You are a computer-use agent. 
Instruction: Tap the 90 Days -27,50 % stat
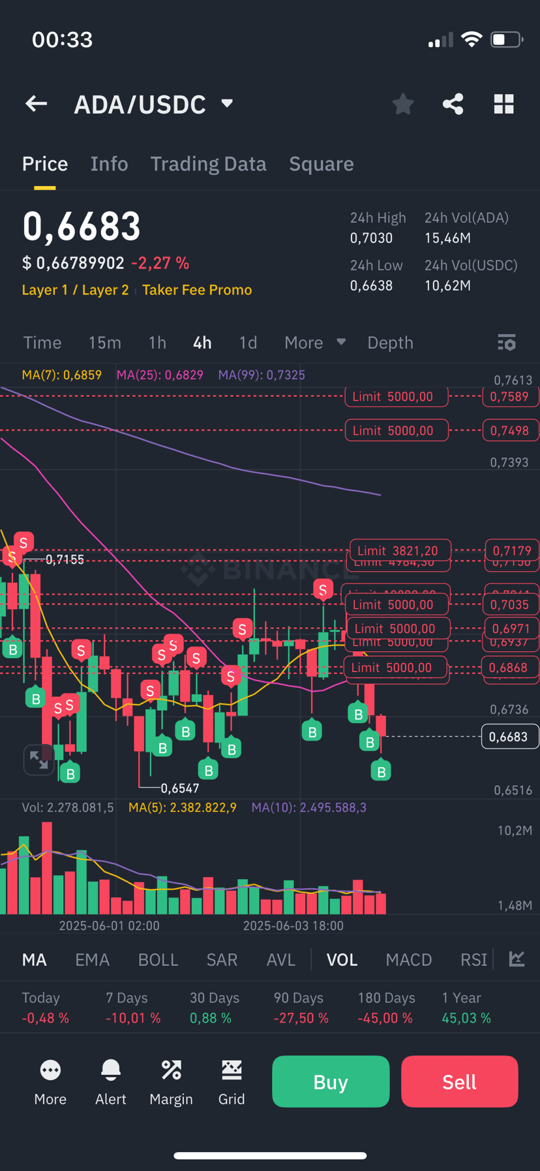click(301, 1008)
